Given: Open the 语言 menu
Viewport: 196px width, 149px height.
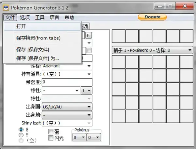Looking at the screenshot, I should coord(55,17).
